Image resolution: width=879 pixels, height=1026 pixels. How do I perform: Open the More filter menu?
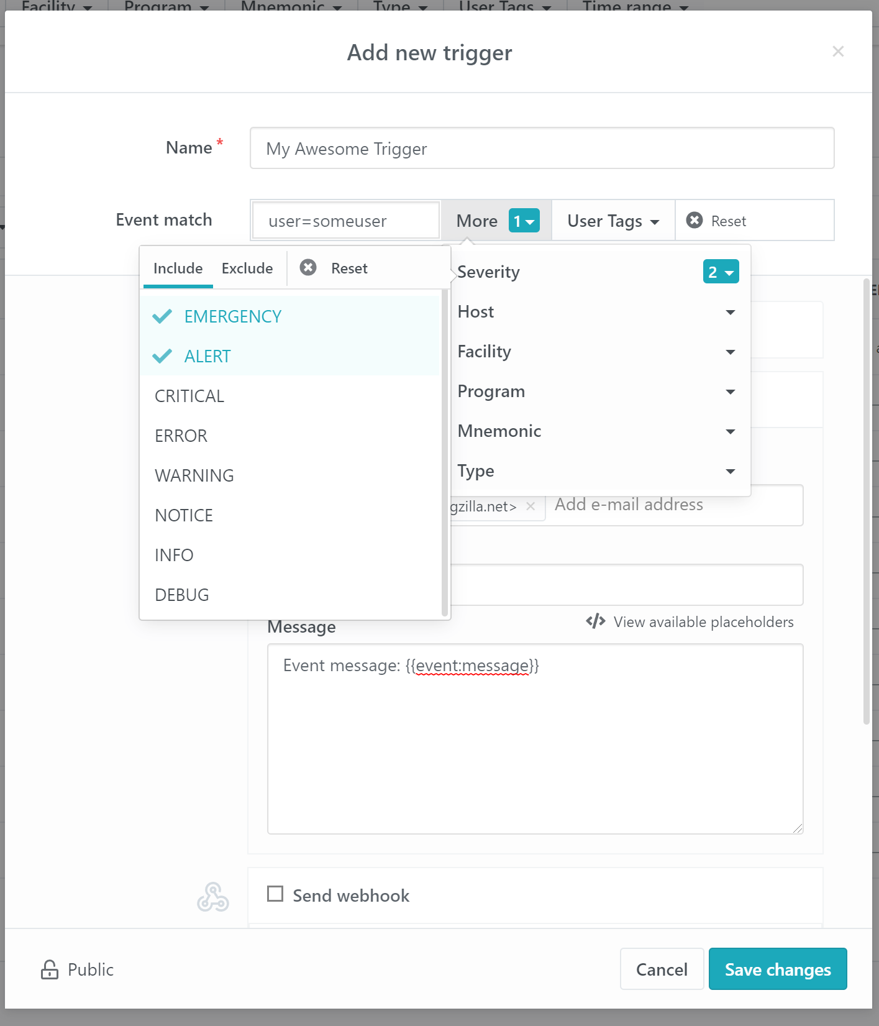point(476,220)
